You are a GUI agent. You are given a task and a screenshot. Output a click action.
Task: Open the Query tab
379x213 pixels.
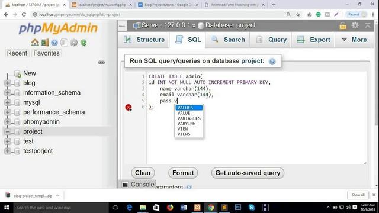tap(271, 40)
